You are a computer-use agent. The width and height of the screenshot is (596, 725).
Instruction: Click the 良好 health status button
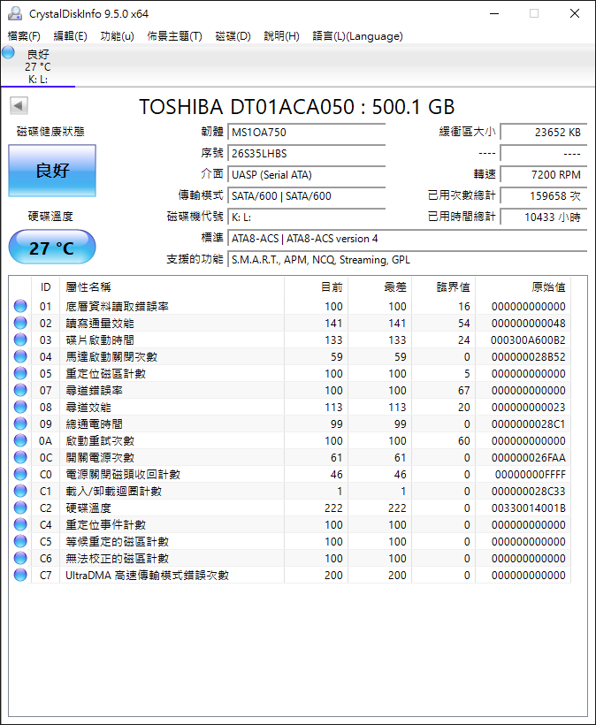52,171
